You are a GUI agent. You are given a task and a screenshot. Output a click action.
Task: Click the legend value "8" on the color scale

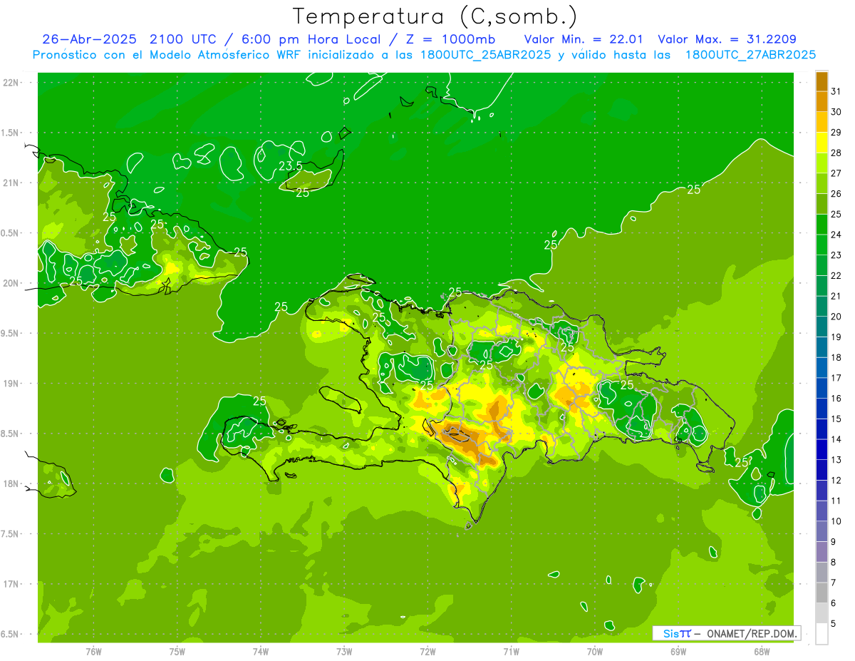click(x=834, y=562)
